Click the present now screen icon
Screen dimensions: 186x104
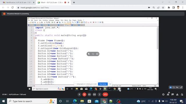(94, 94)
